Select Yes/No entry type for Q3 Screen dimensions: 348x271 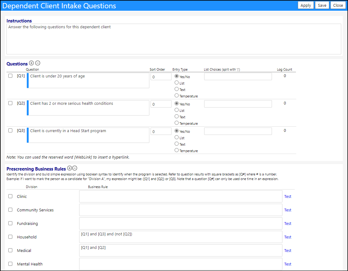[177, 131]
